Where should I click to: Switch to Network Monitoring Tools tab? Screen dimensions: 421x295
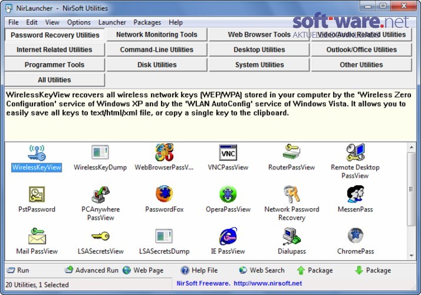point(157,35)
